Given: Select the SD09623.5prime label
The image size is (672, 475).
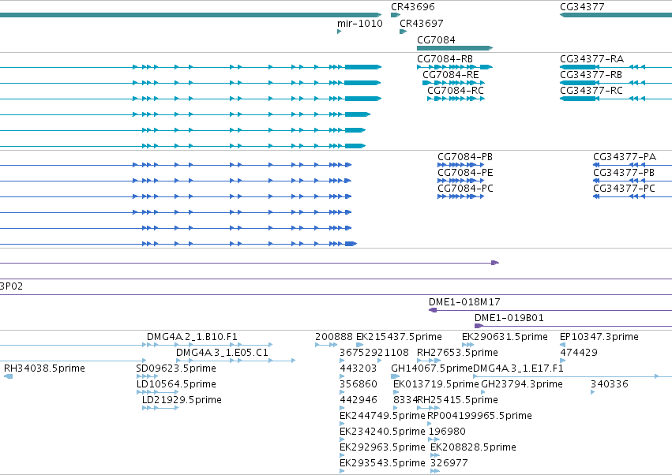Looking at the screenshot, I should pos(176,368).
